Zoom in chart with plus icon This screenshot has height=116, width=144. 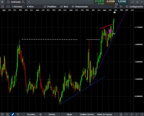point(131,114)
